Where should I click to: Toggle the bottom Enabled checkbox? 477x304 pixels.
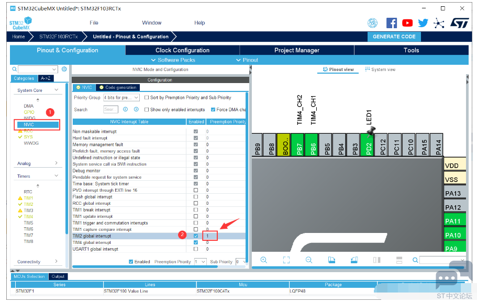point(131,262)
